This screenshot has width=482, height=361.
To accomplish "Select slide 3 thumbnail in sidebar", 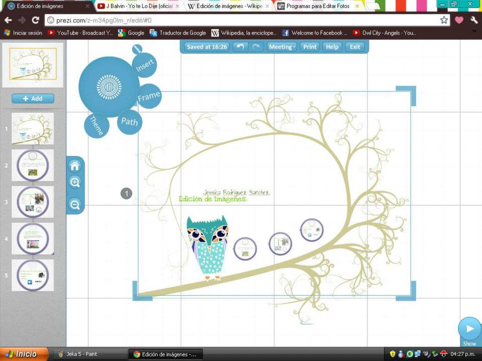I will pyautogui.click(x=32, y=202).
